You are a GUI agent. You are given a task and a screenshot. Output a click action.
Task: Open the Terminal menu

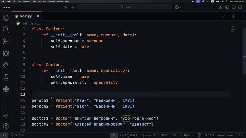[52, 2]
